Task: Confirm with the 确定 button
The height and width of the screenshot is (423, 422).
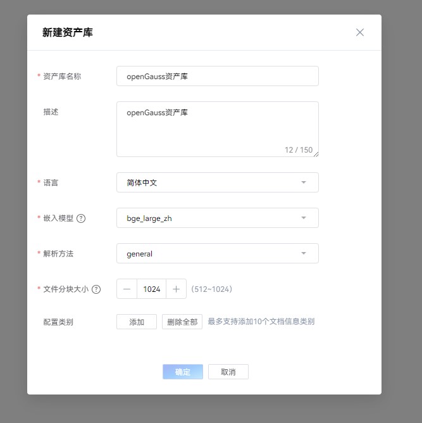Action: tap(183, 372)
